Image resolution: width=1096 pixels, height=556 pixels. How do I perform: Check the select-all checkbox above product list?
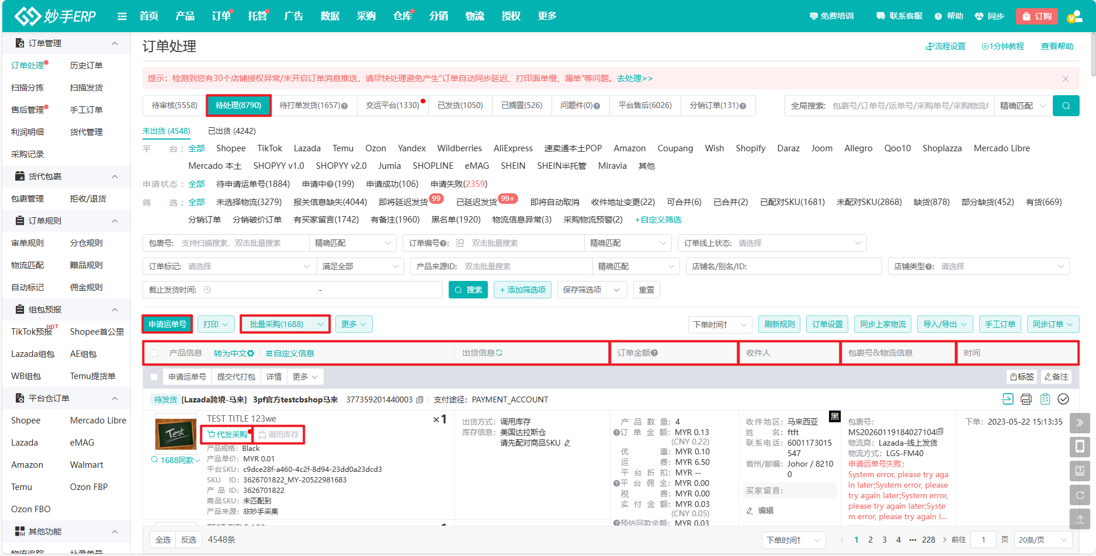154,353
